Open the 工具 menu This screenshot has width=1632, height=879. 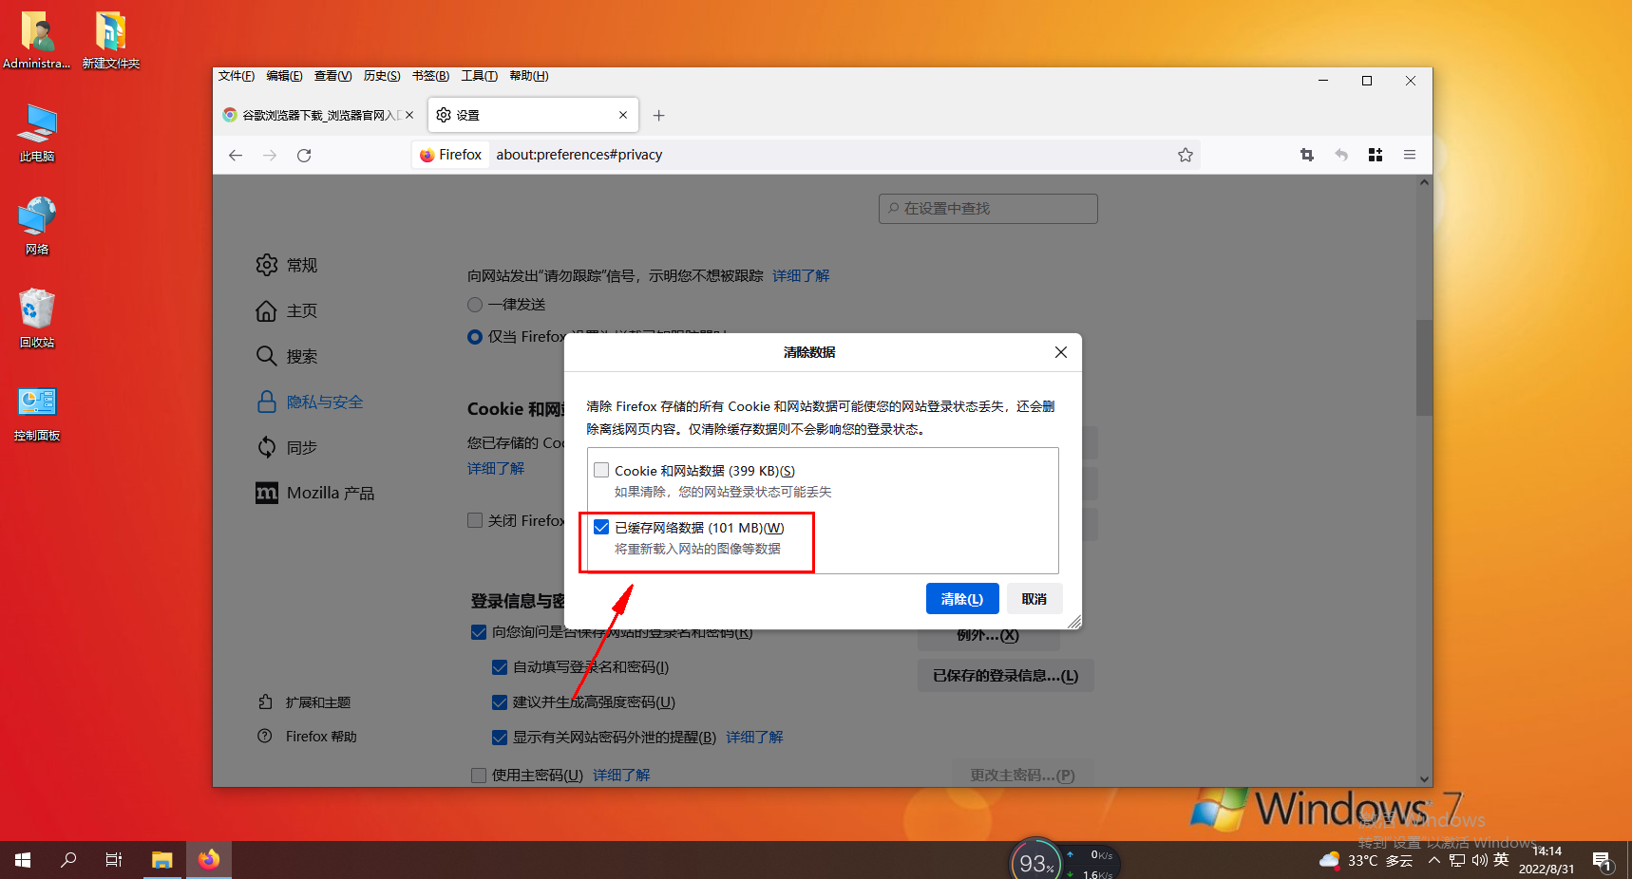tap(480, 76)
